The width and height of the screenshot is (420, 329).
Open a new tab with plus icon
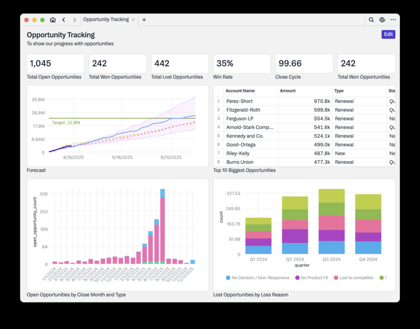[x=144, y=20]
